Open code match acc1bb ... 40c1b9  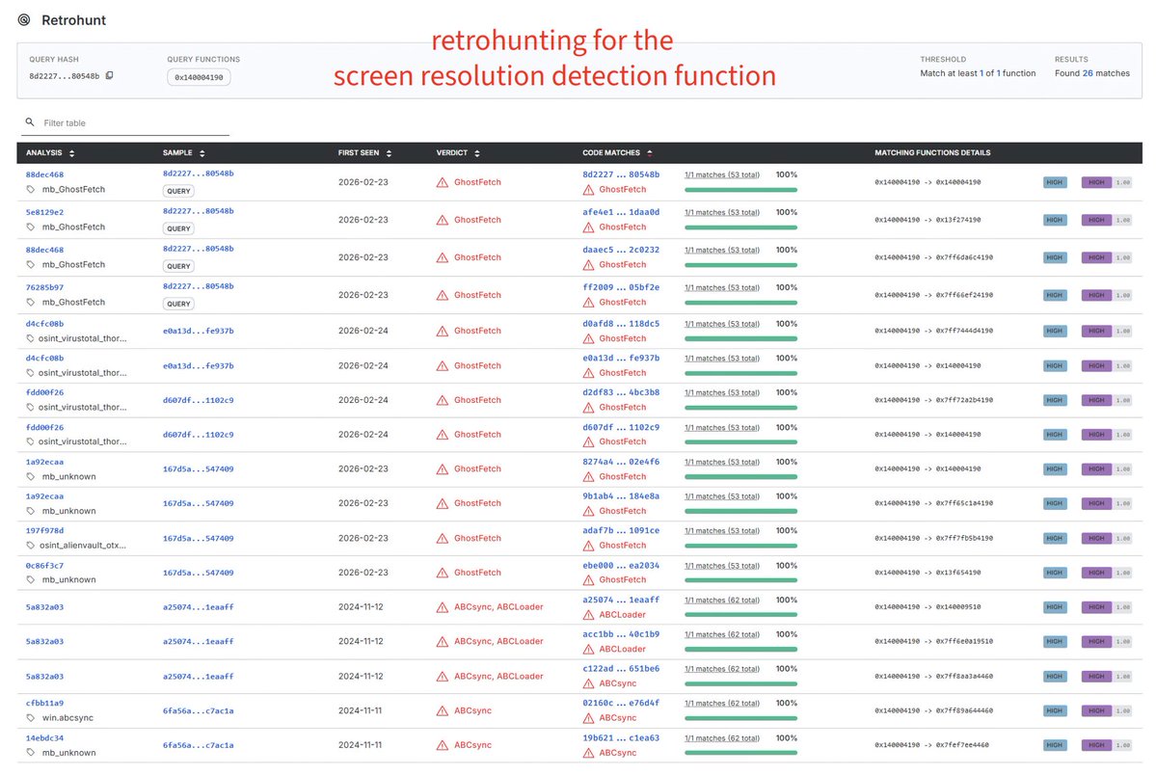pyautogui.click(x=621, y=634)
